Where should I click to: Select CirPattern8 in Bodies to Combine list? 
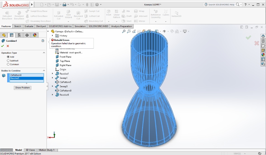pos(27,75)
